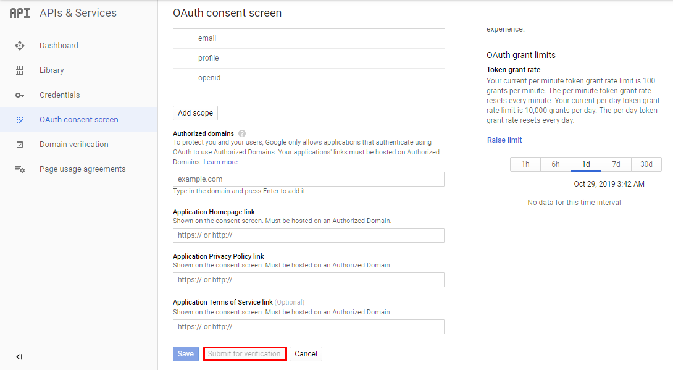Click the Add scope button
The image size is (673, 370).
point(195,113)
